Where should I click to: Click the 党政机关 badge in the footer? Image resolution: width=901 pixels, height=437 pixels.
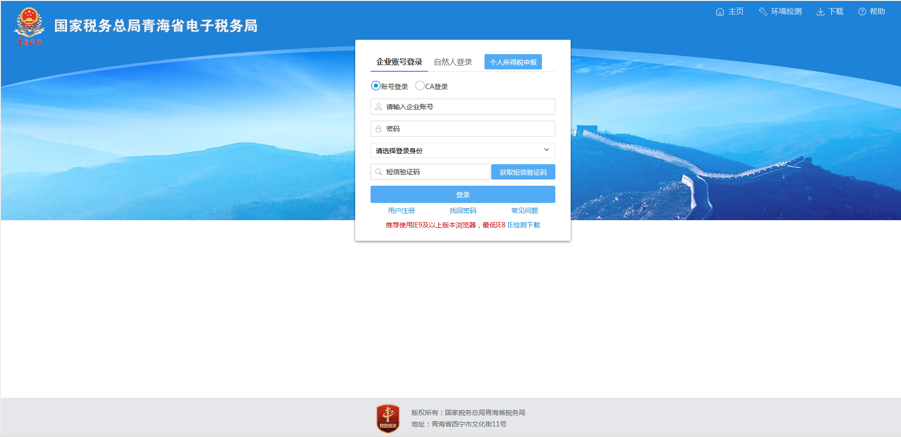pyautogui.click(x=388, y=417)
